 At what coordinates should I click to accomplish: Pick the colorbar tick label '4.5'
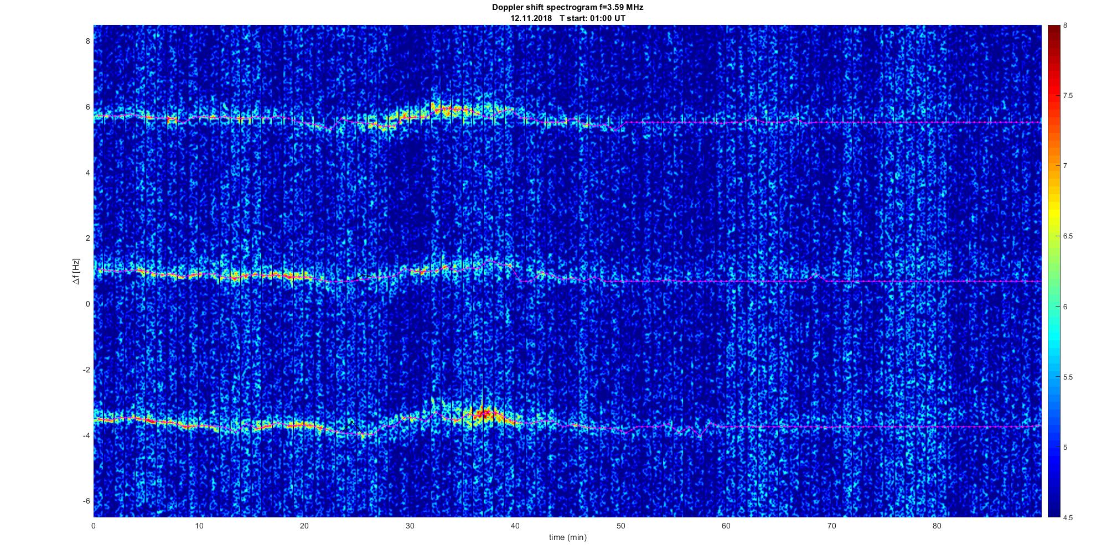(x=1068, y=517)
